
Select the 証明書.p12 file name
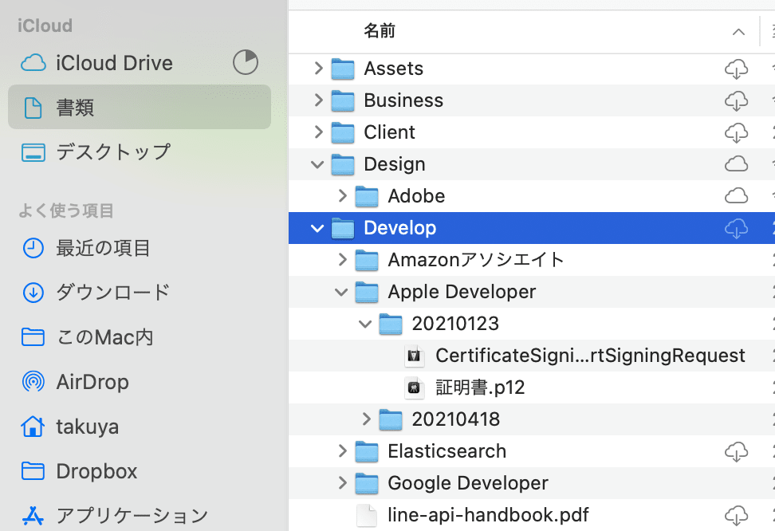[480, 387]
